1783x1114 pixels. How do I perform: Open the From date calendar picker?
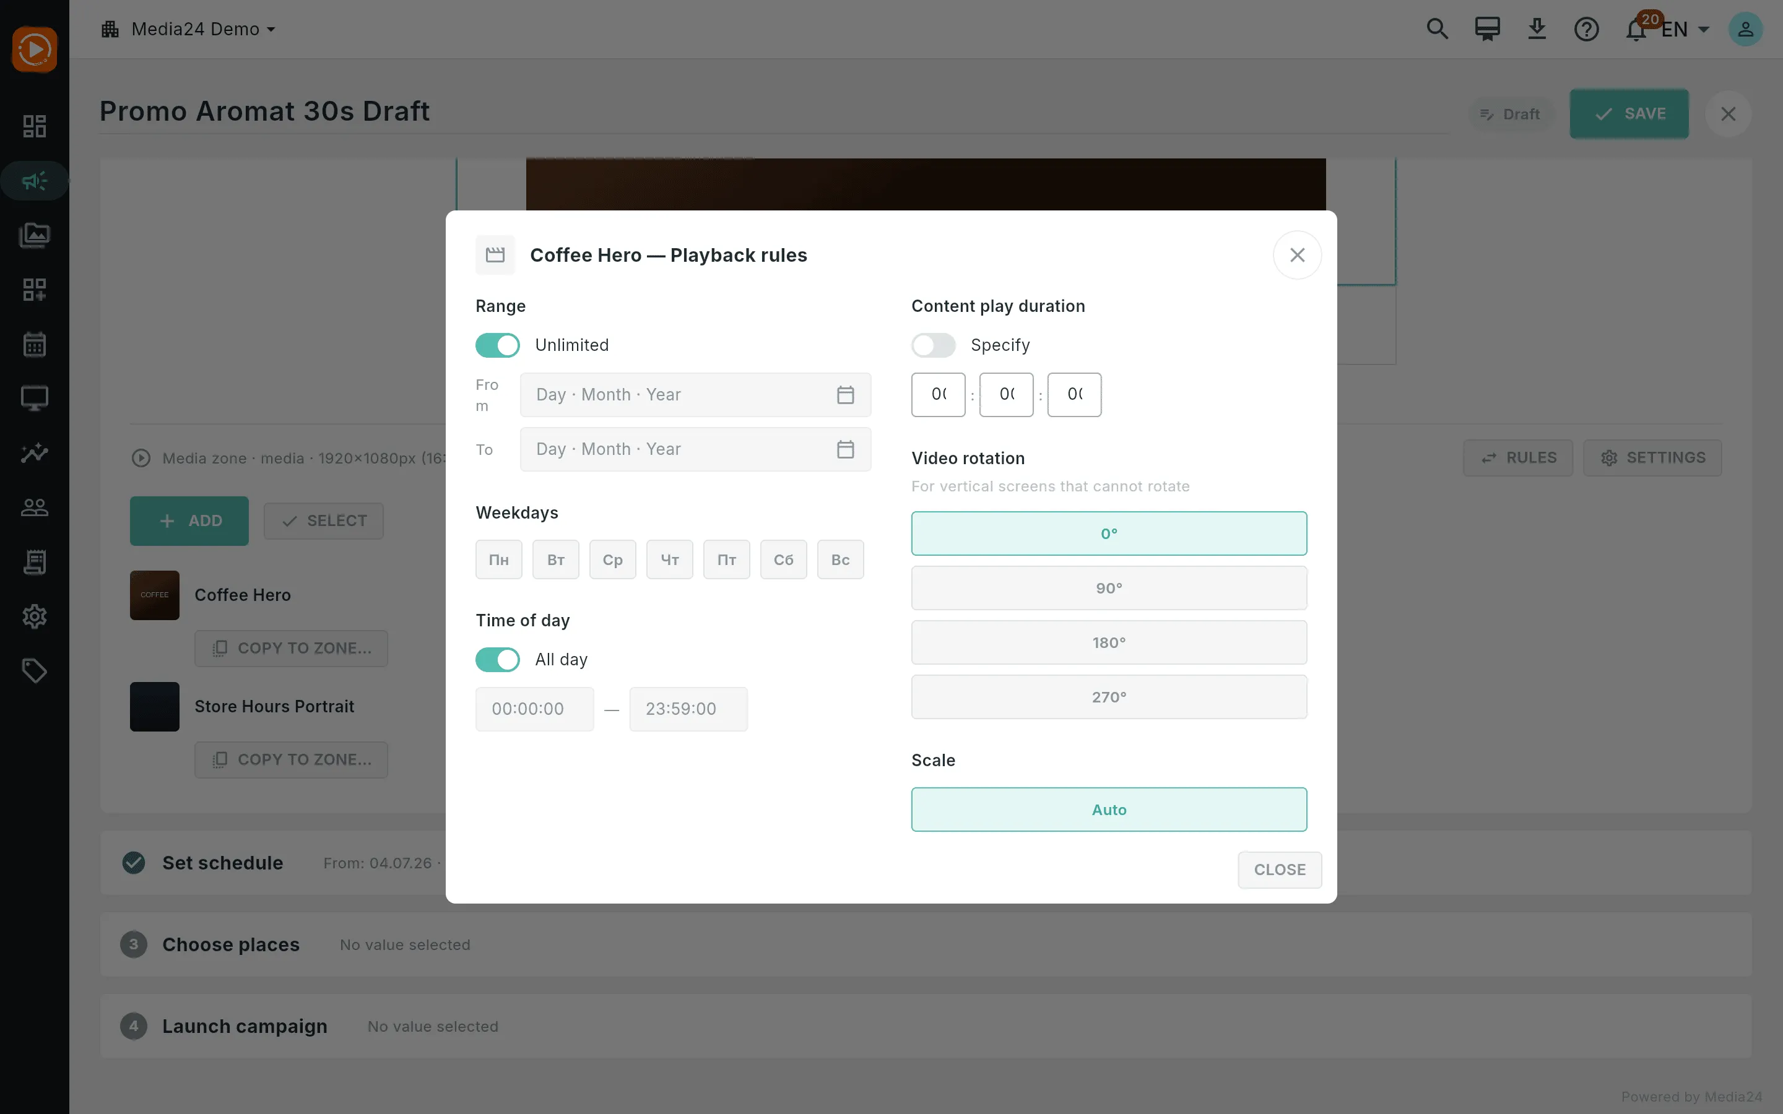point(845,395)
